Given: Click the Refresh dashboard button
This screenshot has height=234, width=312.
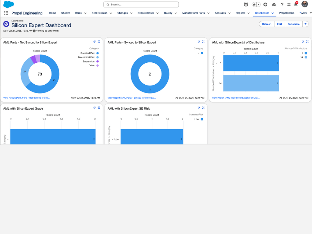Looking at the screenshot, I should [267, 24].
